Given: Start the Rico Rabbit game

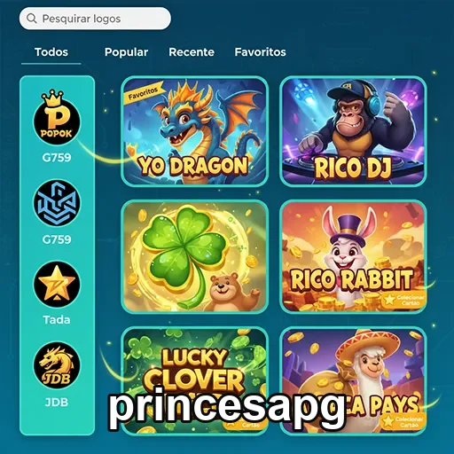Looking at the screenshot, I should [x=353, y=256].
